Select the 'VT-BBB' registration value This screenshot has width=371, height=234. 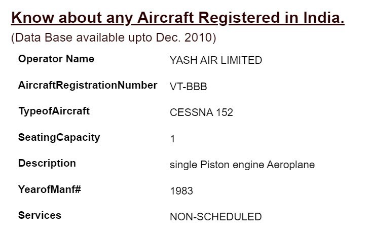click(188, 87)
